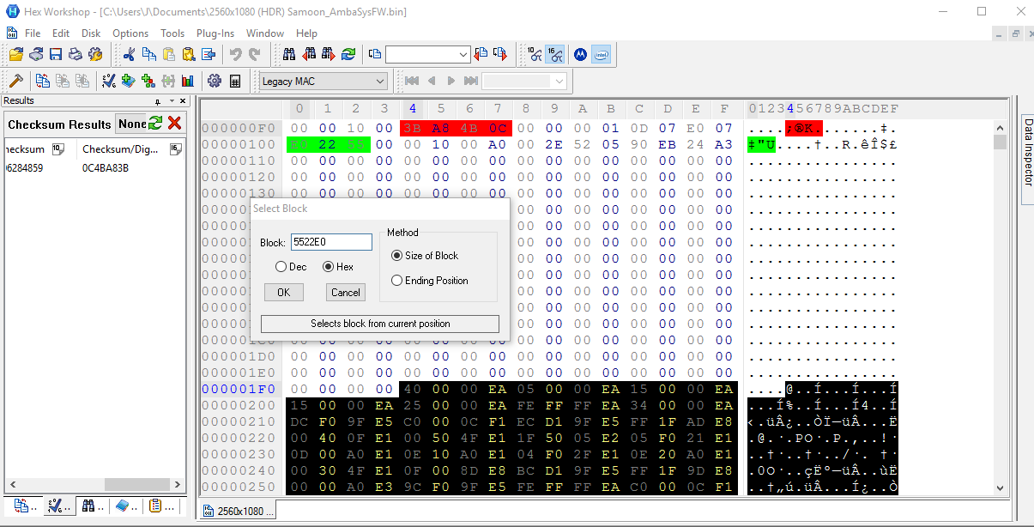
Task: Click the Intel byte order icon
Action: click(601, 54)
